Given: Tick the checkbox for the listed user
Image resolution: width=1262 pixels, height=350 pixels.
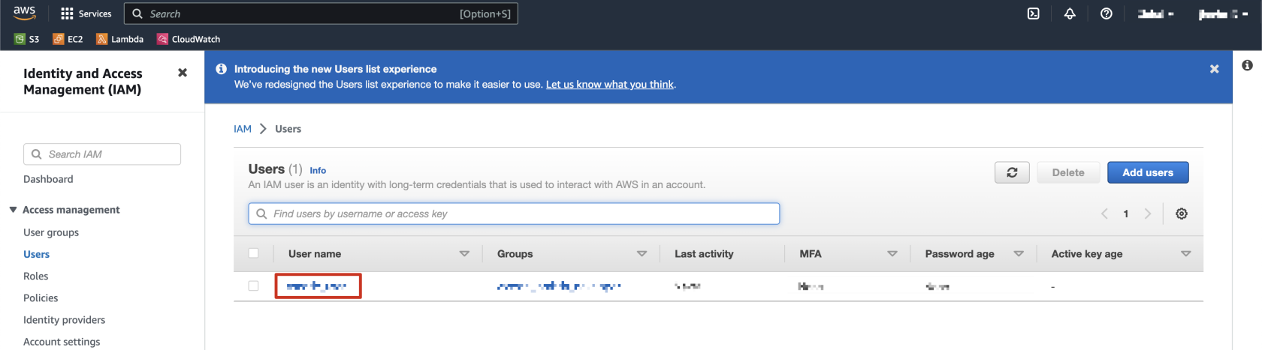Looking at the screenshot, I should 253,286.
